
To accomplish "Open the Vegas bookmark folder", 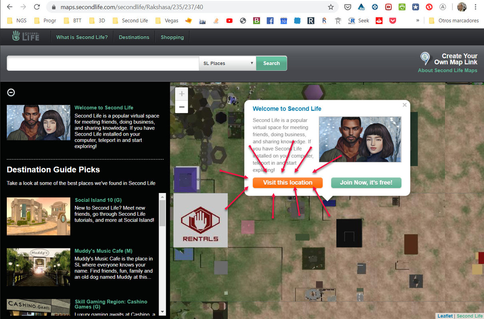I will pos(167,21).
